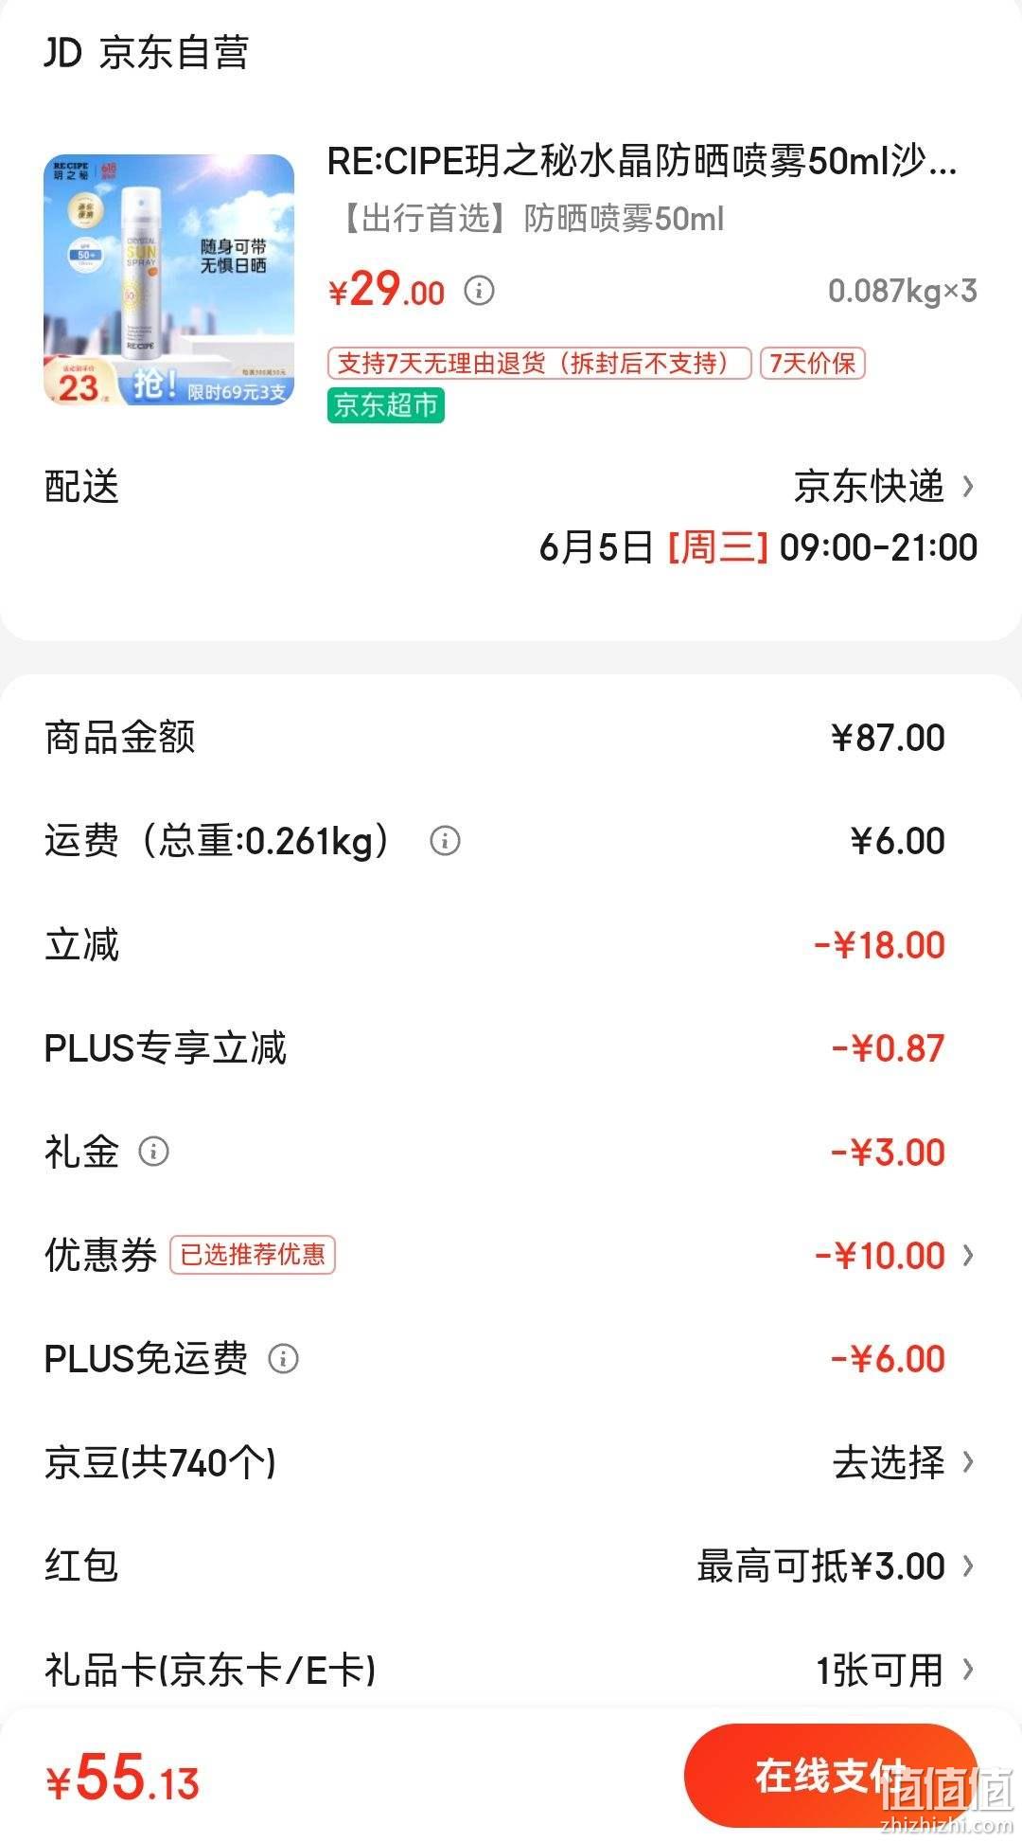Viewport: 1022px width, 1842px height.
Task: Tap delivery time 6月5日 09:00-21:00
Action: [x=758, y=547]
